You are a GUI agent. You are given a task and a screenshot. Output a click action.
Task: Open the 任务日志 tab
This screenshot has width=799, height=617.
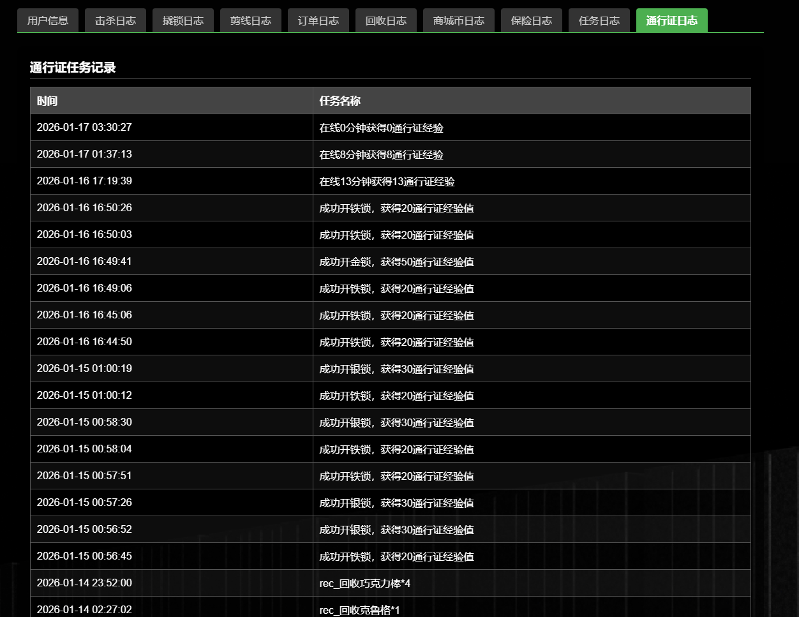click(599, 20)
